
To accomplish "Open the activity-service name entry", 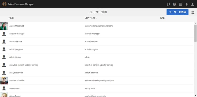I will (x=16, y=41).
